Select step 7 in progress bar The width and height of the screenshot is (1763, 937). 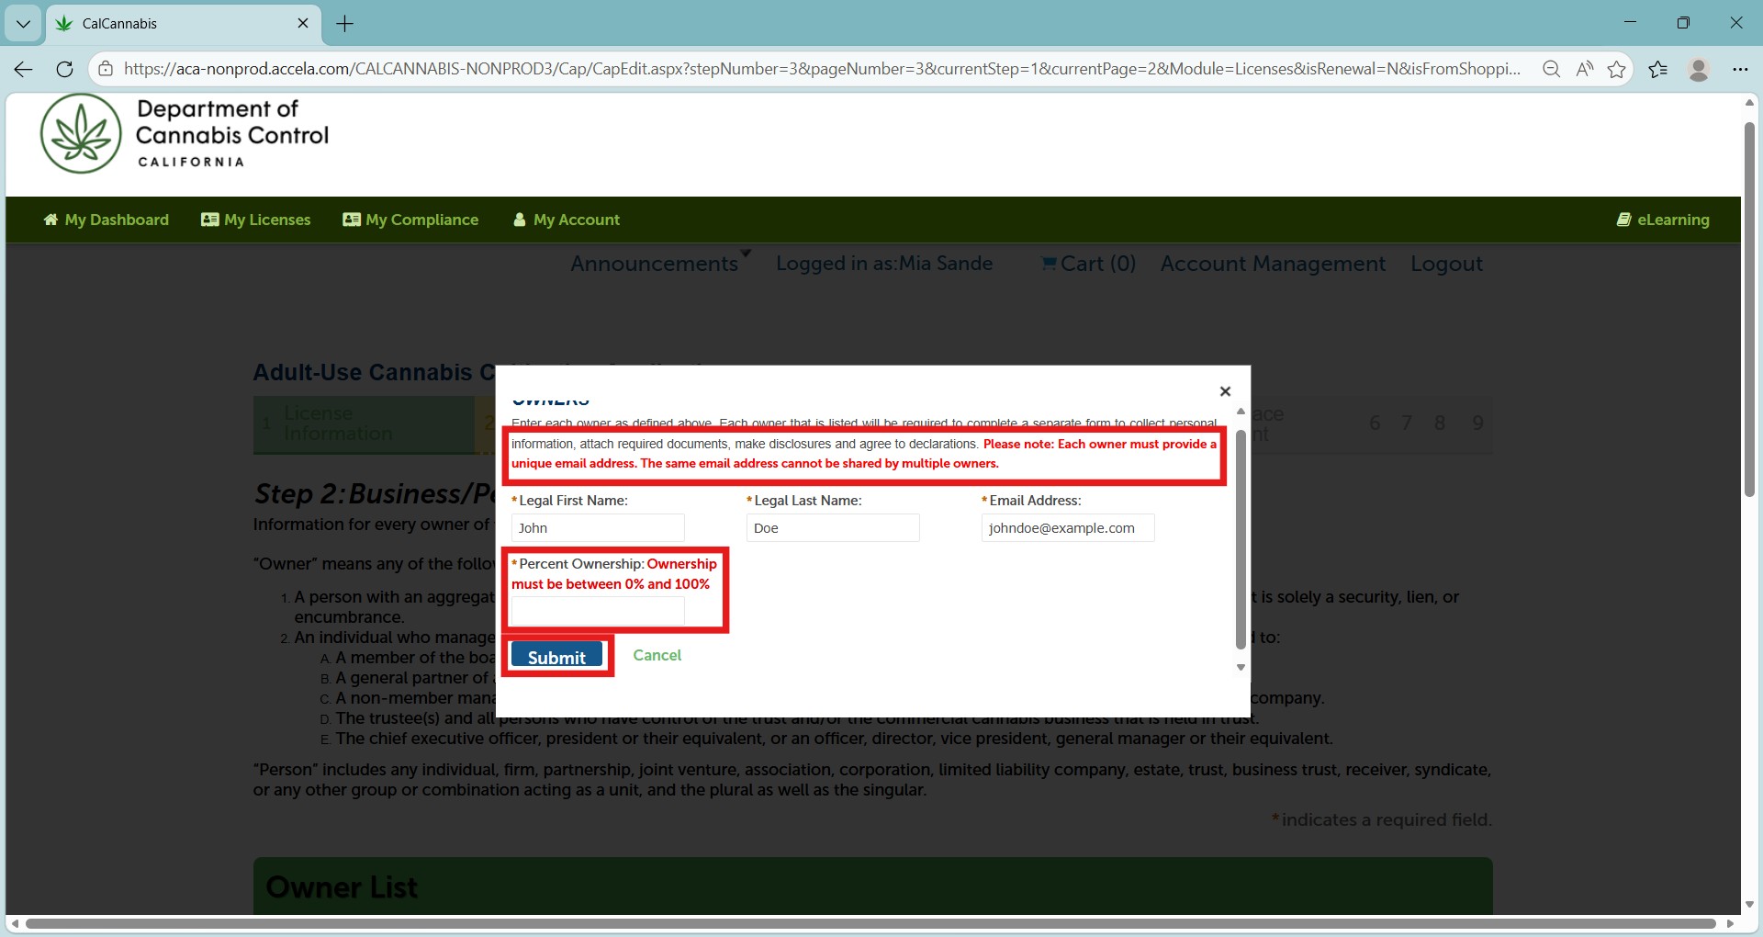click(x=1407, y=423)
